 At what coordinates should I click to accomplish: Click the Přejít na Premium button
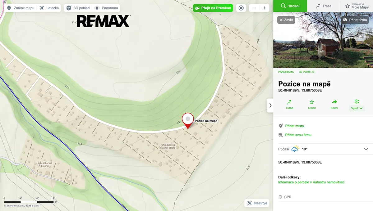point(213,8)
